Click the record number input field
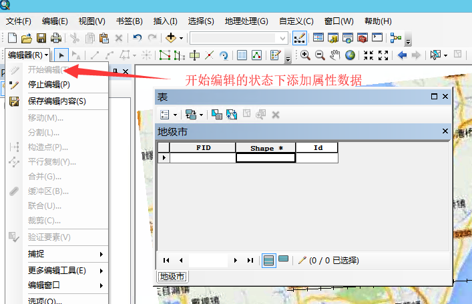 (208, 261)
